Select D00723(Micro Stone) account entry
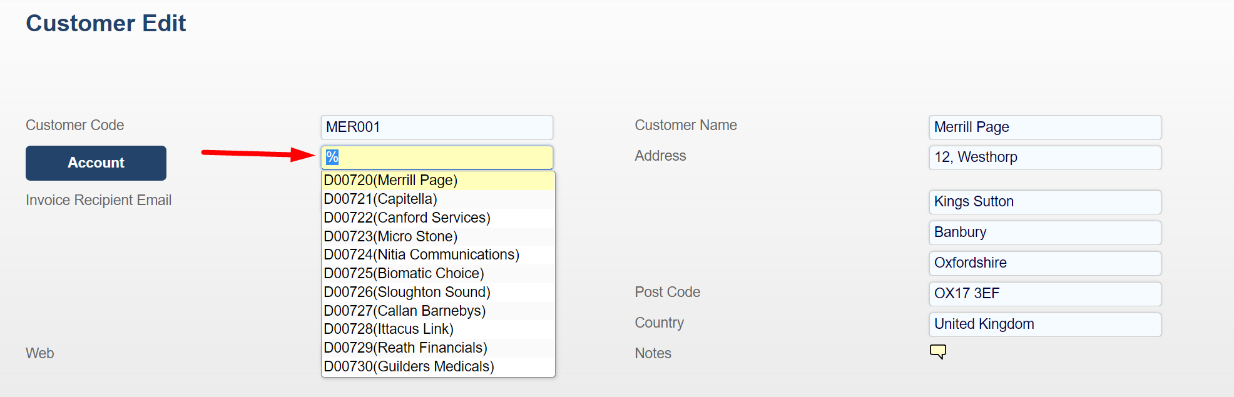The height and width of the screenshot is (397, 1234). coord(390,237)
